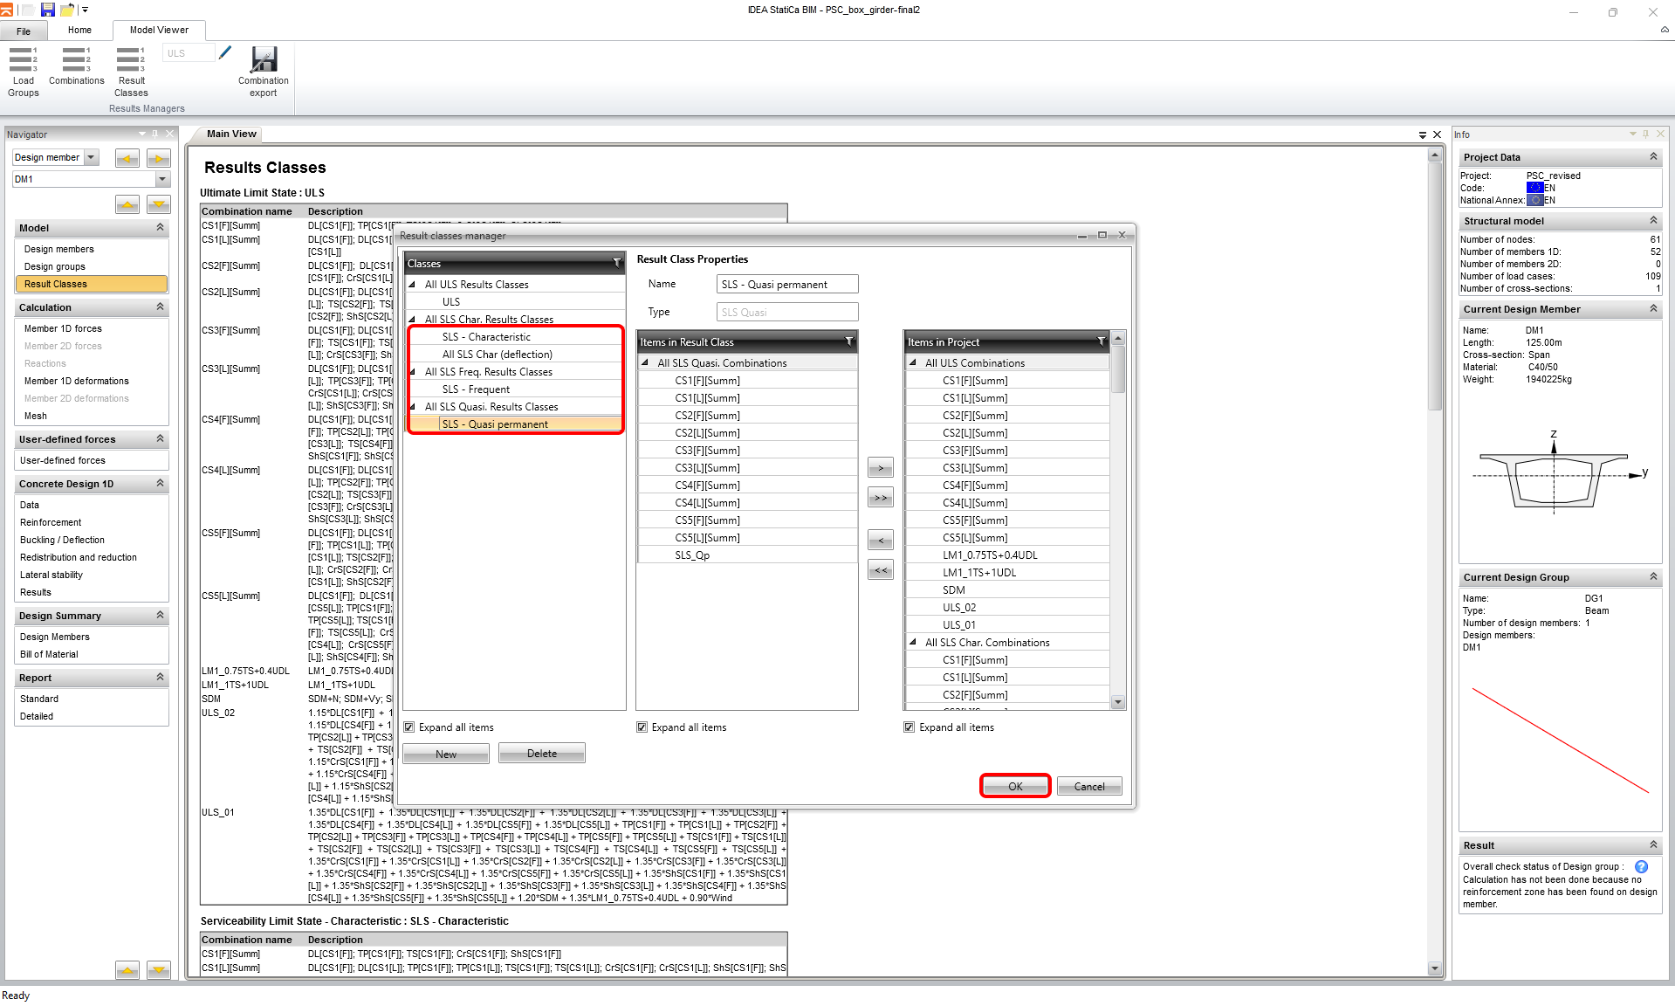Click Cancel in Result classes manager
Viewport: 1675px width, 1006px height.
[x=1089, y=786]
